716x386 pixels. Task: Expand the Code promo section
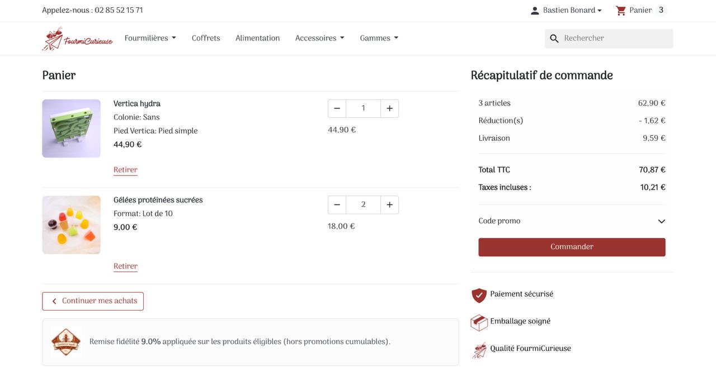click(661, 221)
